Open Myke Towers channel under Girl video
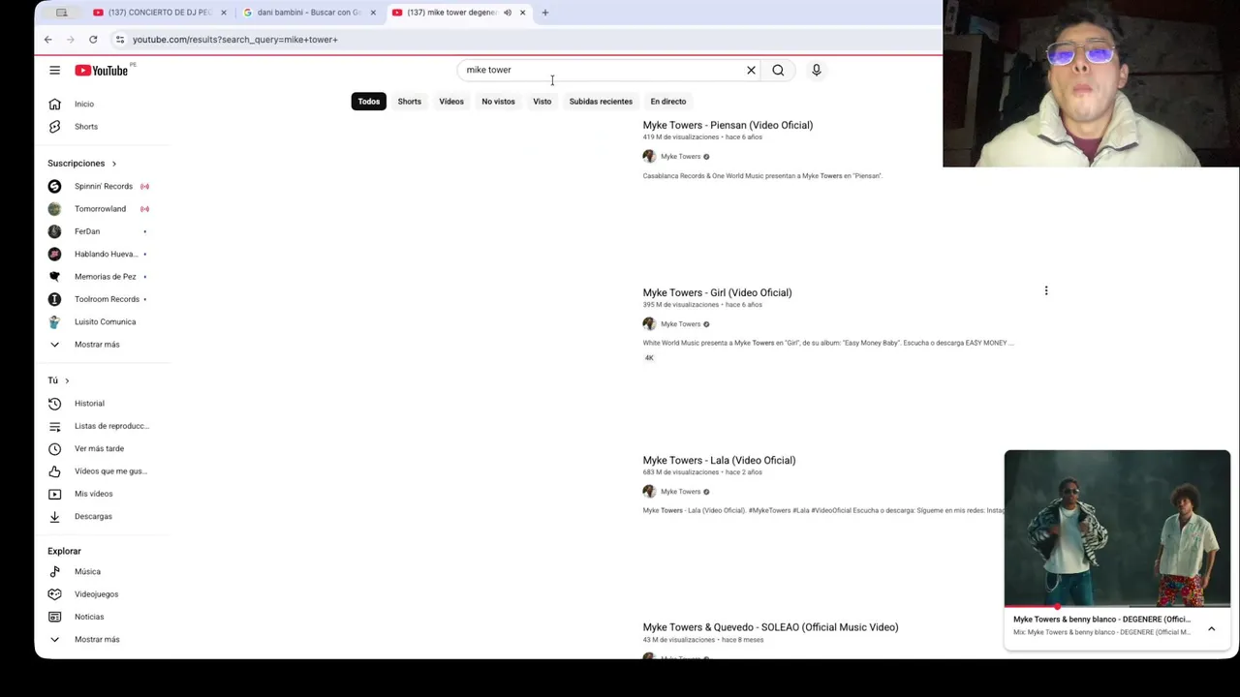 [x=680, y=324]
